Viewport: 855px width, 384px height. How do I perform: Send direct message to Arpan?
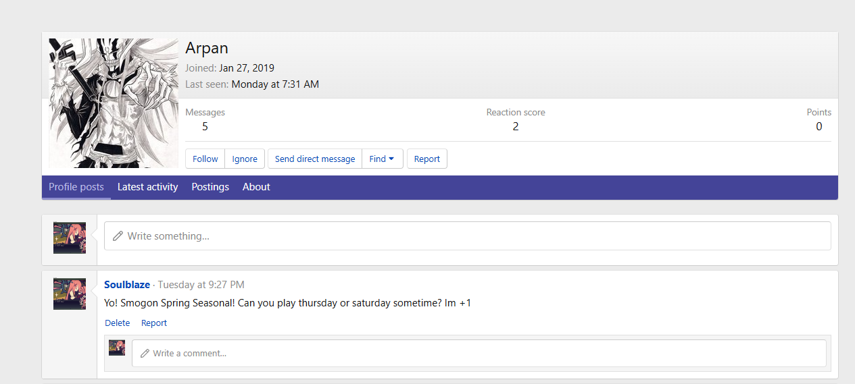click(x=314, y=159)
